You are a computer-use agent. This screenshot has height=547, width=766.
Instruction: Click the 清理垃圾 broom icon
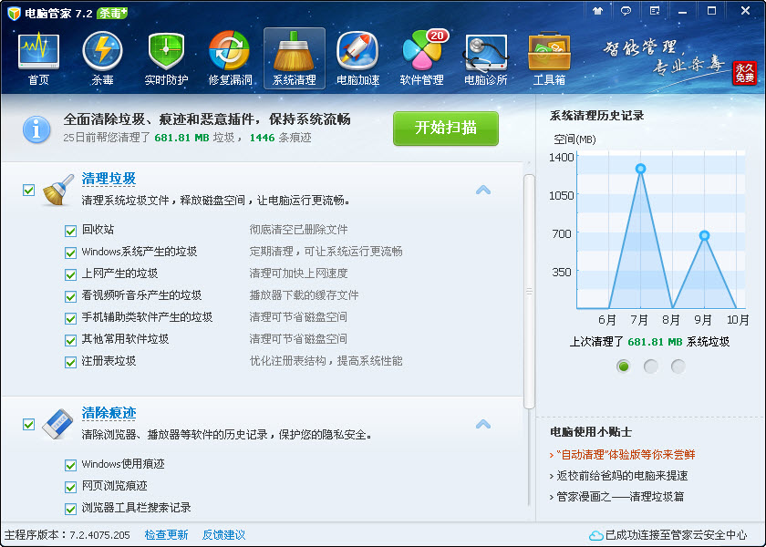pyautogui.click(x=58, y=190)
